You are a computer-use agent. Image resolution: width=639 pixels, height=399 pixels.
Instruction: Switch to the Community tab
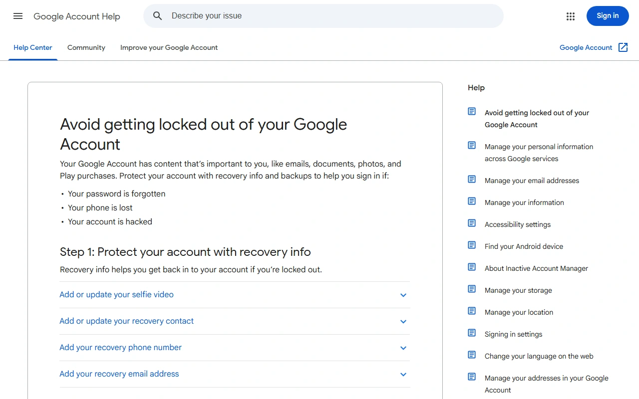tap(86, 48)
